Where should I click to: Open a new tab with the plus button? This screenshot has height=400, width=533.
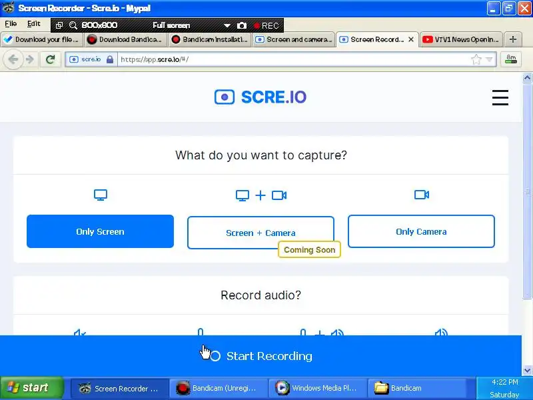(x=513, y=39)
